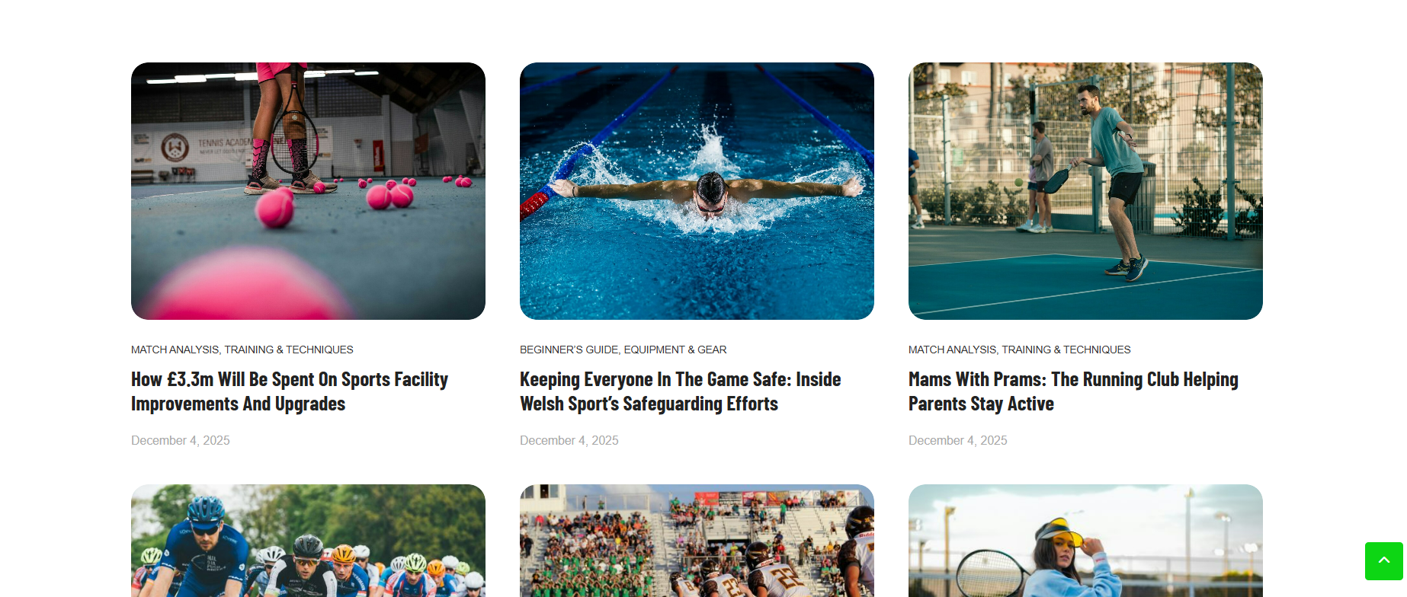Open the butterfly swimmer article image

click(697, 191)
